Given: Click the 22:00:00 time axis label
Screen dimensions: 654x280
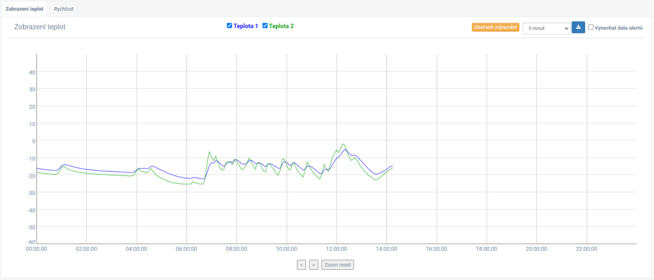Looking at the screenshot, I should pyautogui.click(x=586, y=249).
